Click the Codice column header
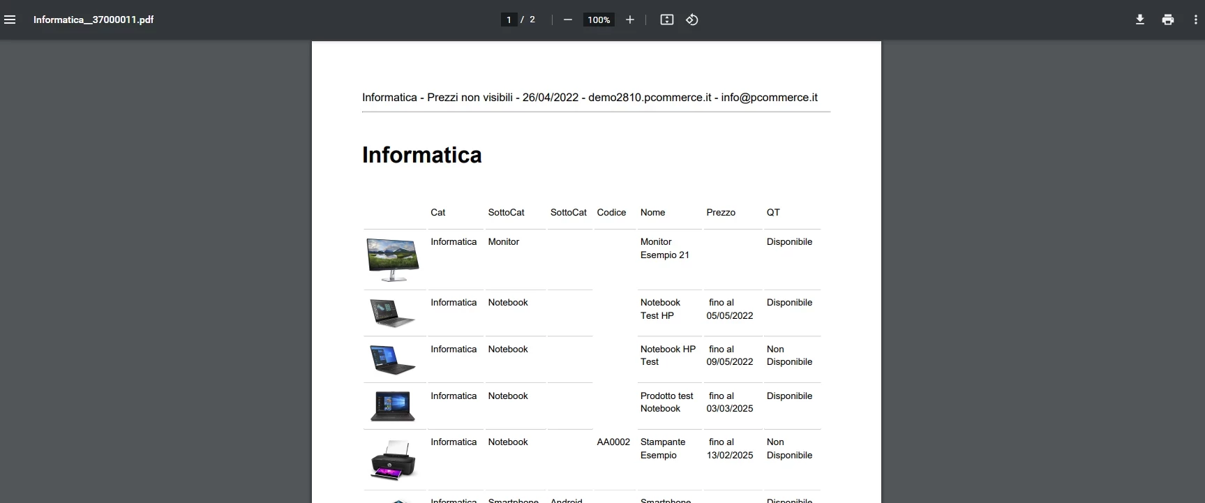1205x503 pixels. [x=611, y=212]
